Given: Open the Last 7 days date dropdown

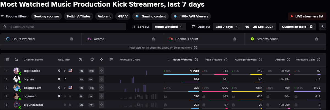Looking at the screenshot, I should click(x=227, y=27).
